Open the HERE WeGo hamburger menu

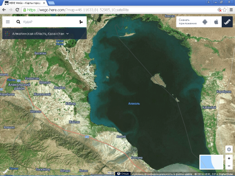coord(8,22)
